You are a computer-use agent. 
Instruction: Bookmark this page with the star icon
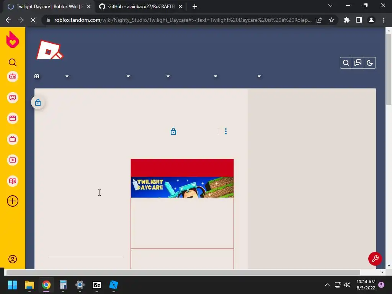332,20
